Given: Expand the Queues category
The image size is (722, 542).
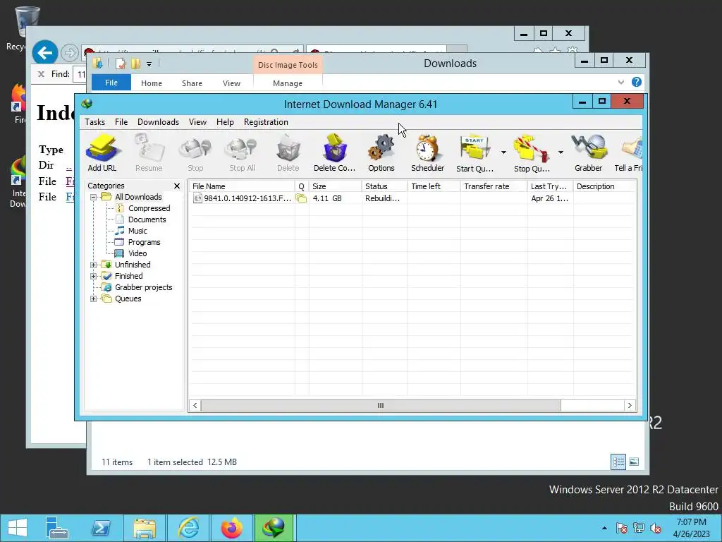Looking at the screenshot, I should pos(94,299).
